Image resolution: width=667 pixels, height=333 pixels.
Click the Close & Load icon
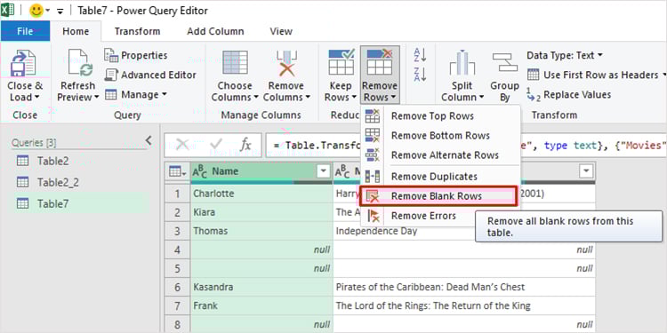coord(22,63)
